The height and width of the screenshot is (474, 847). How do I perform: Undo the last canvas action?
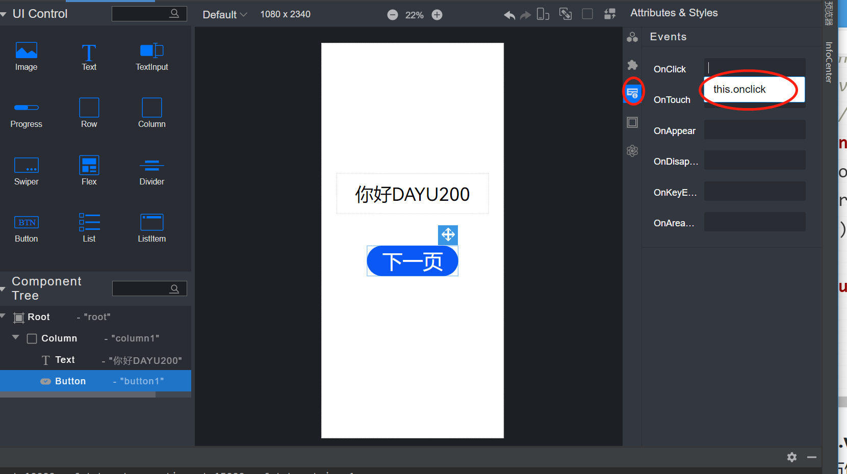click(x=509, y=15)
